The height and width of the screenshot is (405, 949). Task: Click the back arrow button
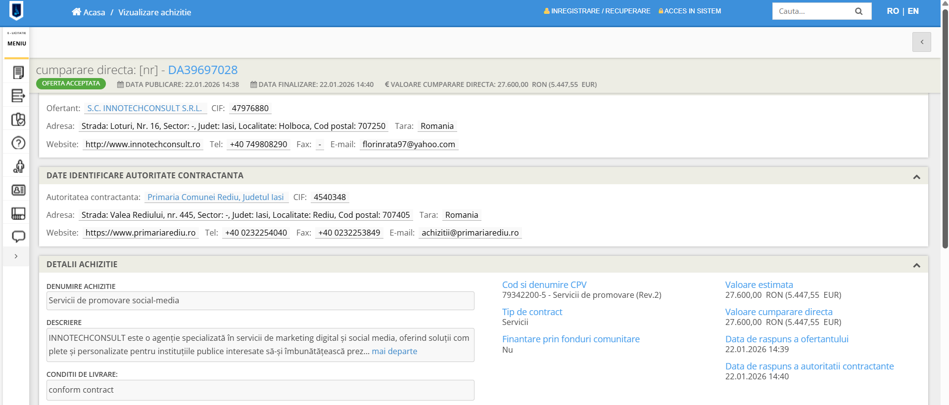[x=921, y=42]
